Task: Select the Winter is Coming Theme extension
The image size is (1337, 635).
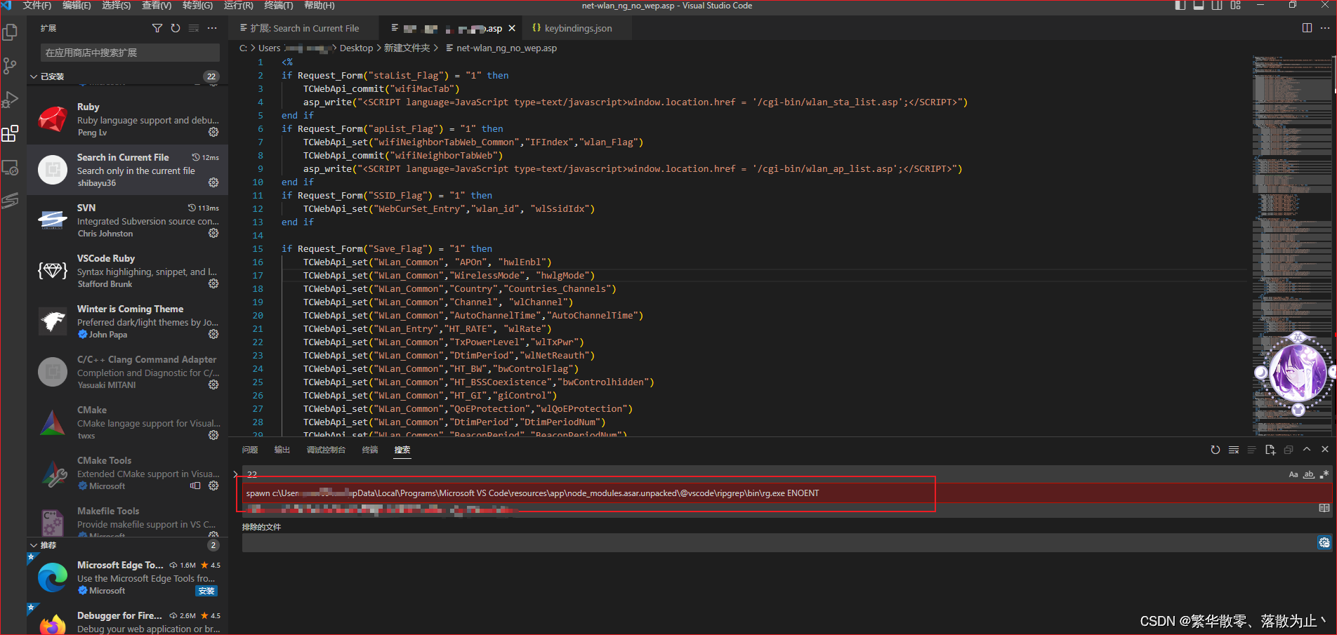Action: pyautogui.click(x=128, y=321)
